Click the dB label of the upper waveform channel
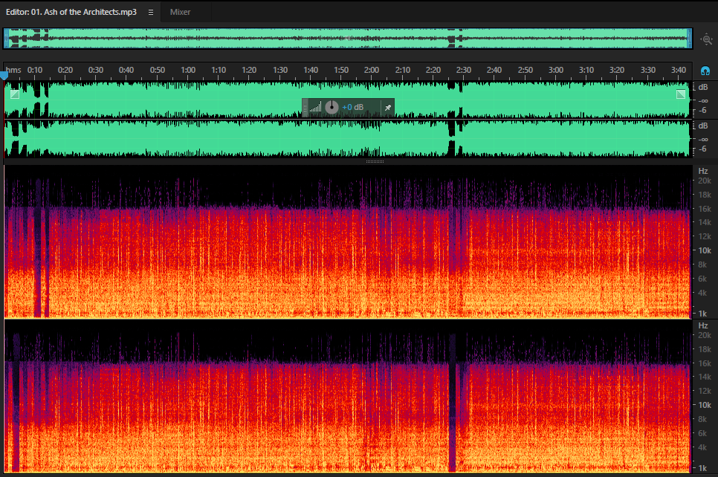The height and width of the screenshot is (477, 718). (x=703, y=87)
